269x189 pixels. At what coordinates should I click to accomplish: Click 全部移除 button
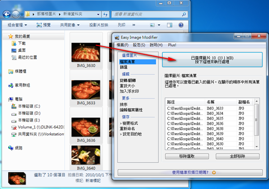(238, 156)
